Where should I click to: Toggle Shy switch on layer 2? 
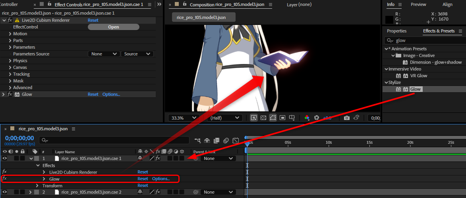pos(140,192)
